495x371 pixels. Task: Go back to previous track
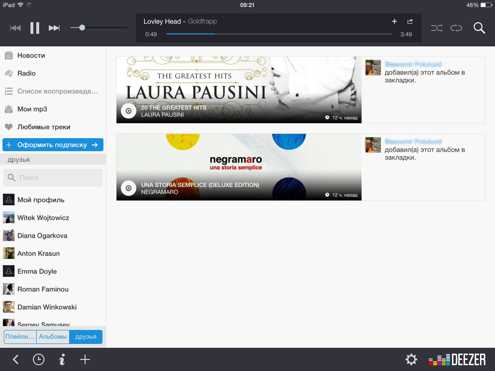pyautogui.click(x=15, y=28)
